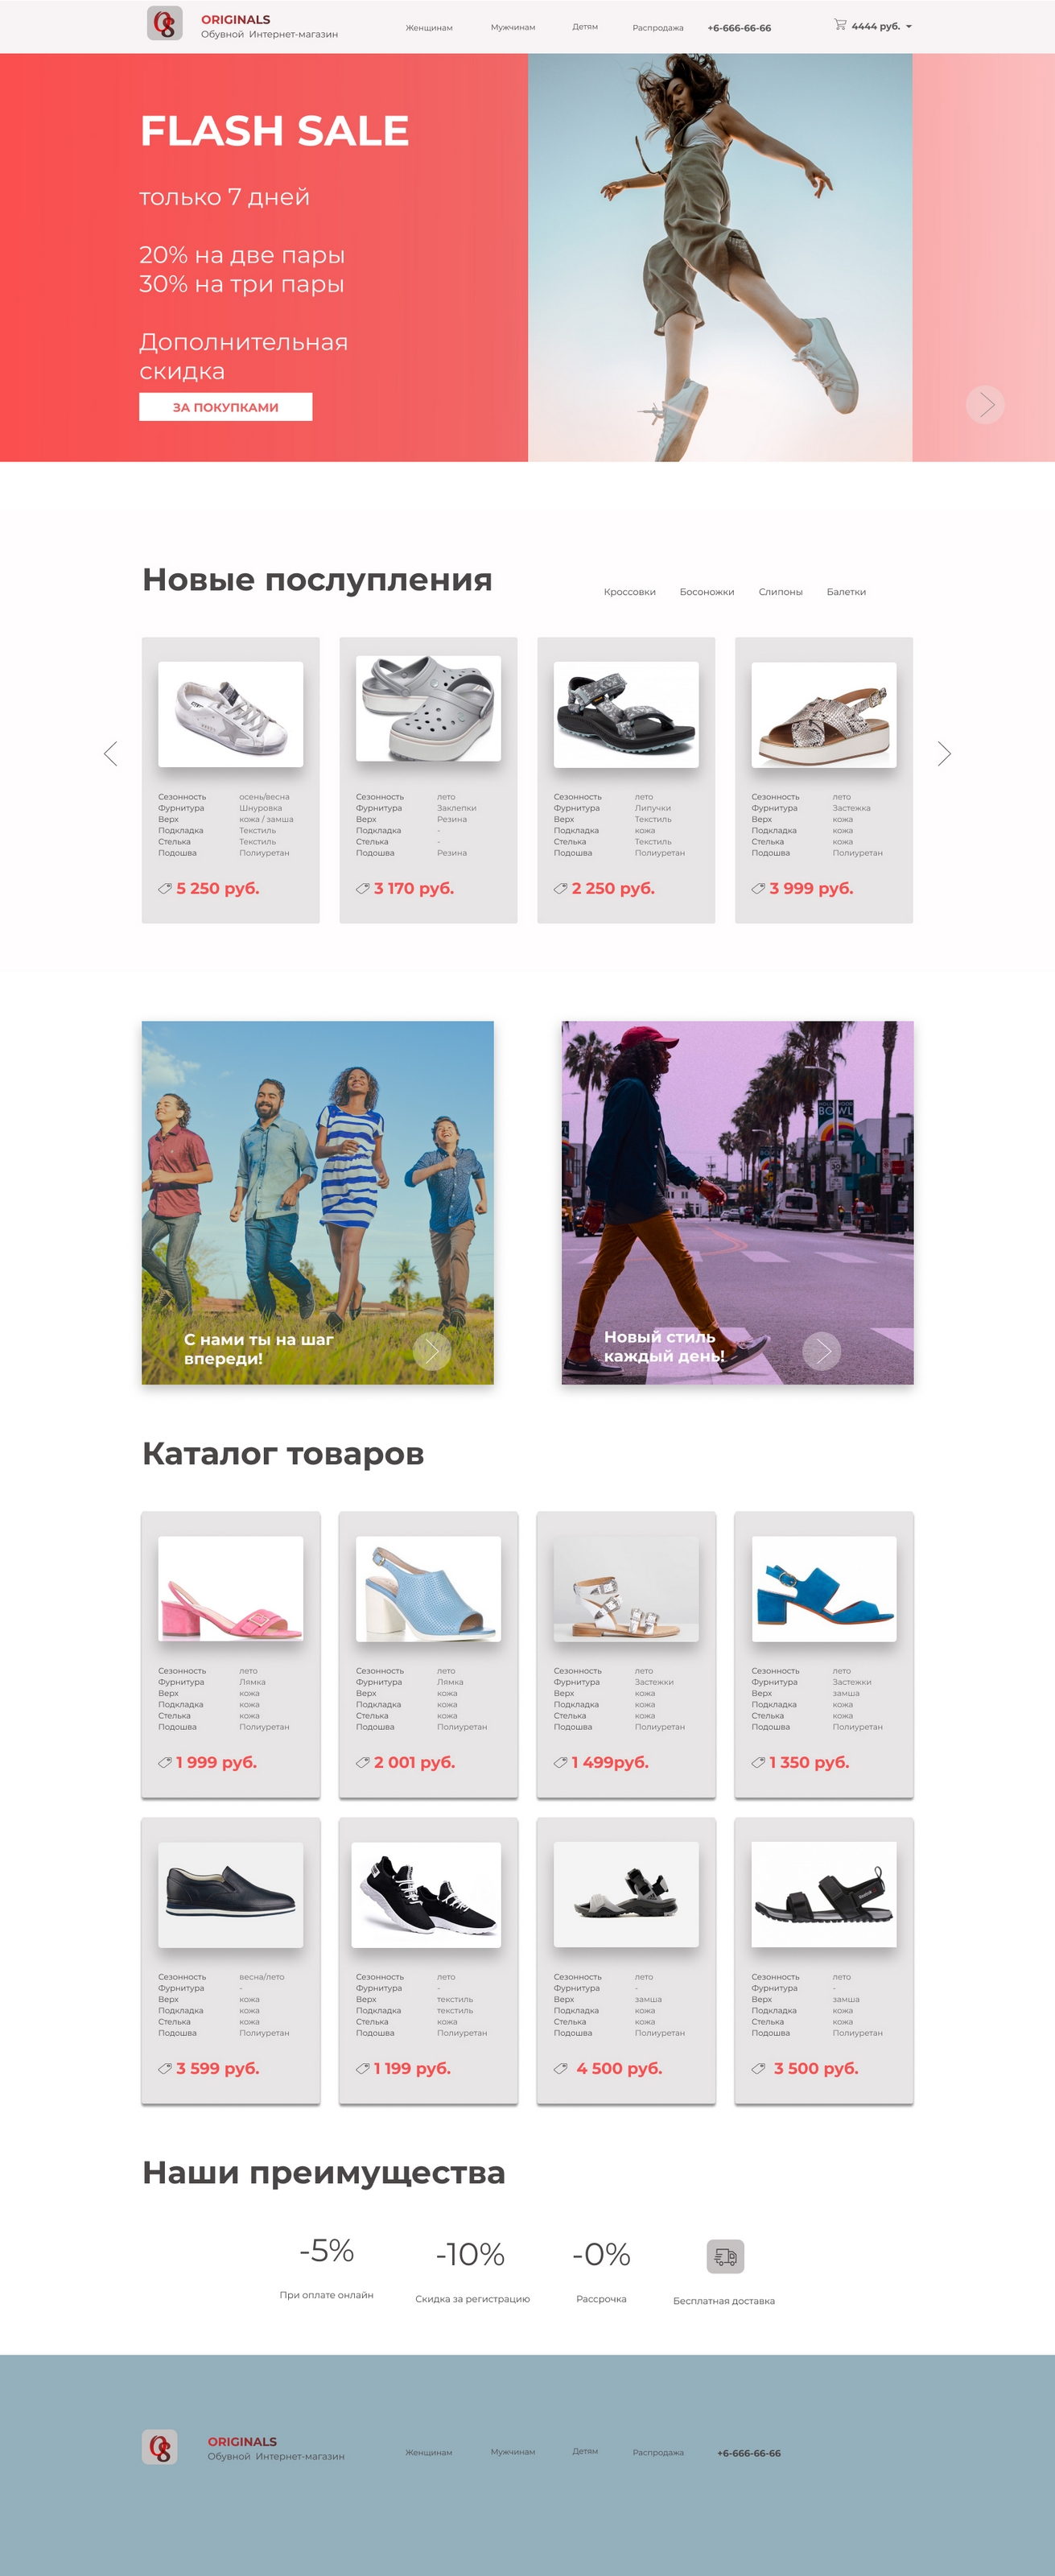
Task: Click arrow on the 'Новый стиль каждый день' banner
Action: (x=822, y=1351)
